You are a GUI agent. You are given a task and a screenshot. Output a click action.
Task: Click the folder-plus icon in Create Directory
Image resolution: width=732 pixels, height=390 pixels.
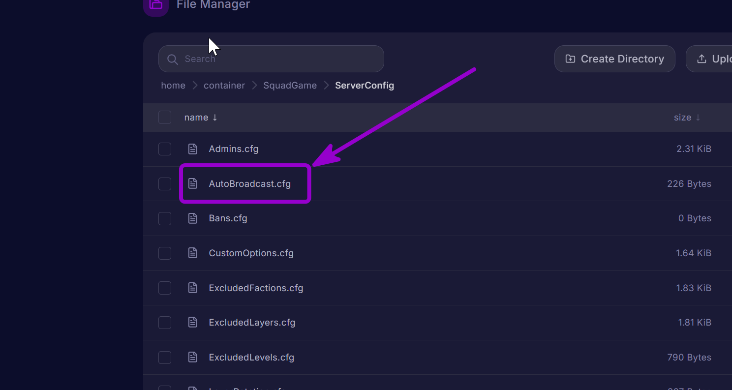pos(570,59)
